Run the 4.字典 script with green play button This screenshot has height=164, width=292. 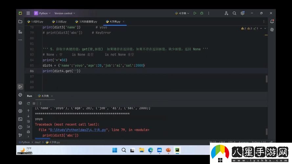(195, 13)
